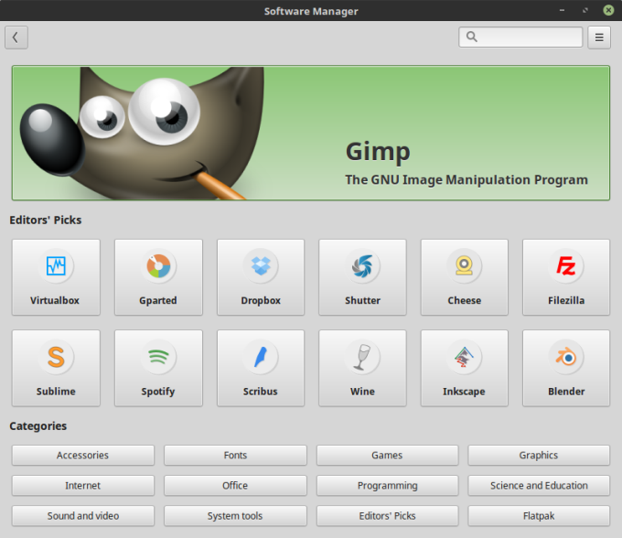Open the Blender app tile

click(566, 368)
